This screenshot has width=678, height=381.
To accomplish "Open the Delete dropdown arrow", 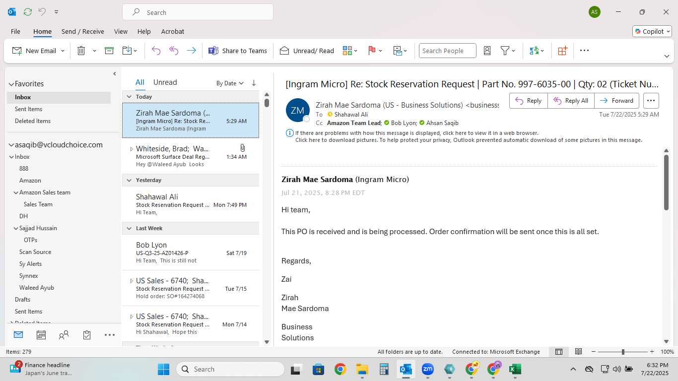I will coord(94,51).
